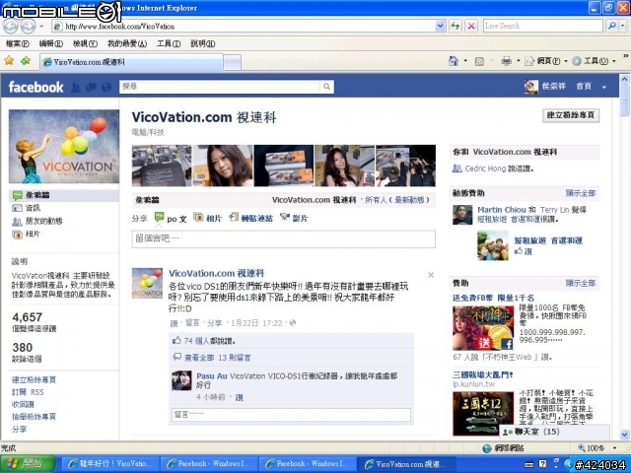Image resolution: width=631 pixels, height=473 pixels.
Task: Open the 說明 Help menu
Action: click(x=202, y=43)
